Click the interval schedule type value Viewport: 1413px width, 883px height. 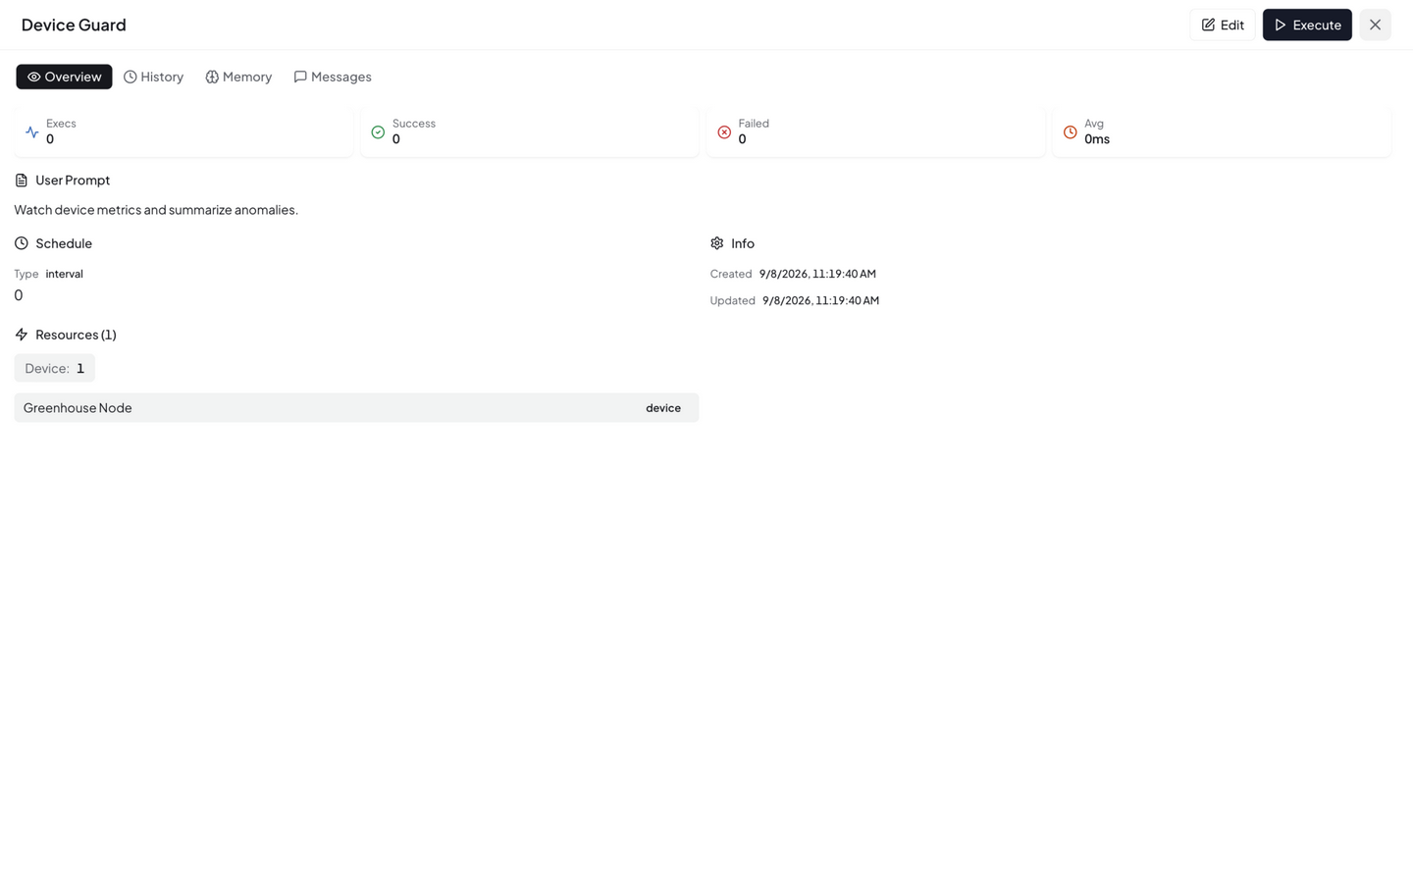(65, 274)
